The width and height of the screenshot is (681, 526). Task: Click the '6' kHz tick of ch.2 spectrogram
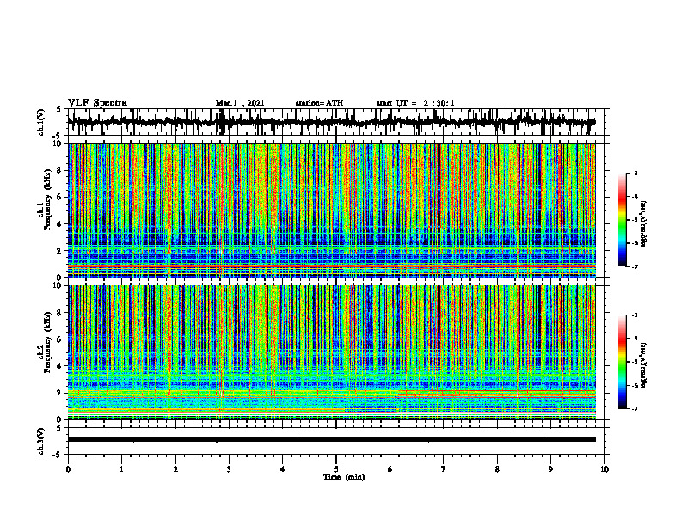[60, 339]
